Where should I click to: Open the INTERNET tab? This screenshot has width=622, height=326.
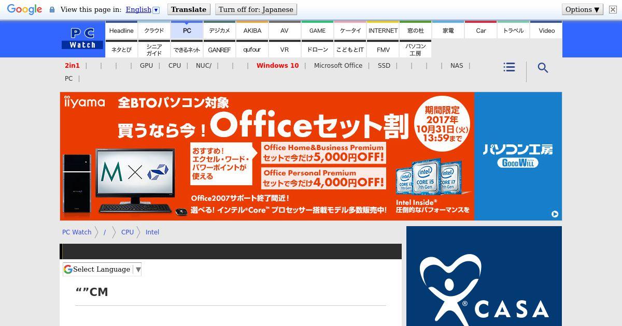pos(383,30)
